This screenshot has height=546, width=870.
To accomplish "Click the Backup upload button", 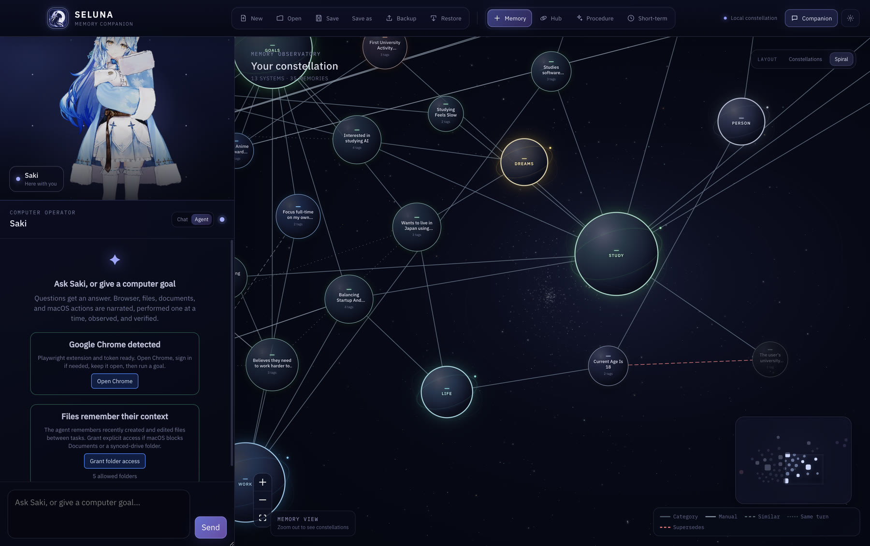I will tap(401, 18).
